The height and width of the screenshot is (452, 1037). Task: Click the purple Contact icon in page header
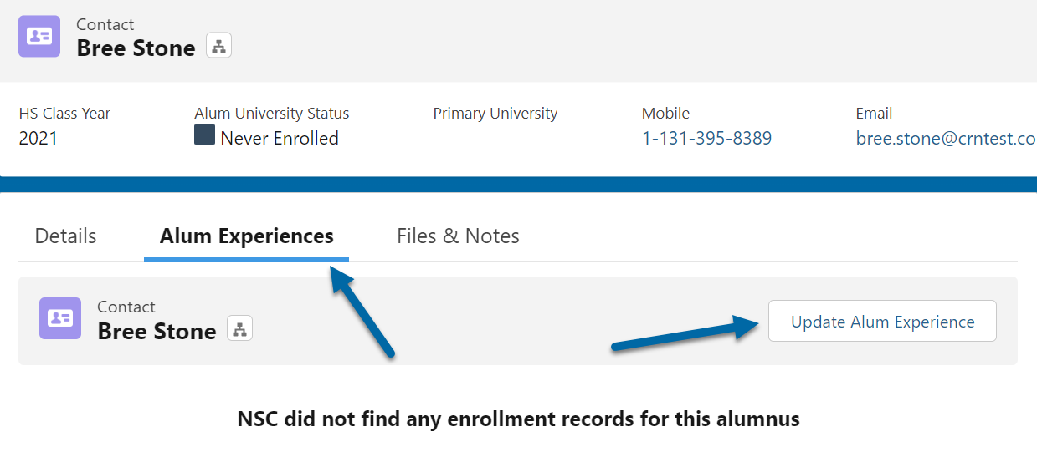tap(39, 36)
